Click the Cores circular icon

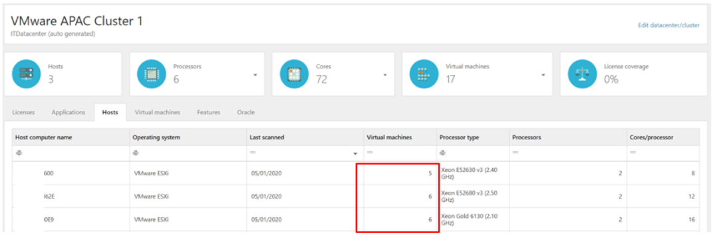point(295,74)
